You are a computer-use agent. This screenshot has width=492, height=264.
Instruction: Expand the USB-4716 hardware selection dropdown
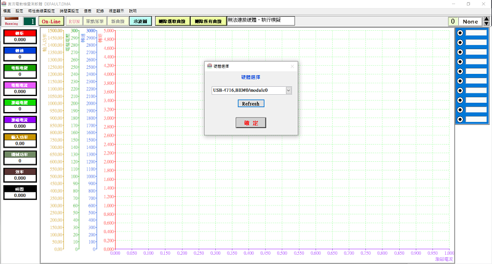[288, 90]
